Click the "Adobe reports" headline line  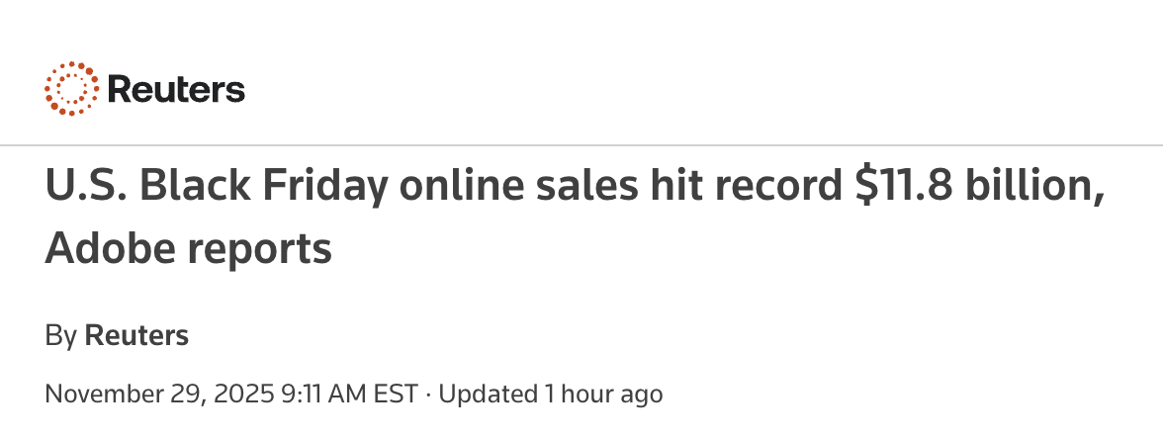pyautogui.click(x=188, y=248)
